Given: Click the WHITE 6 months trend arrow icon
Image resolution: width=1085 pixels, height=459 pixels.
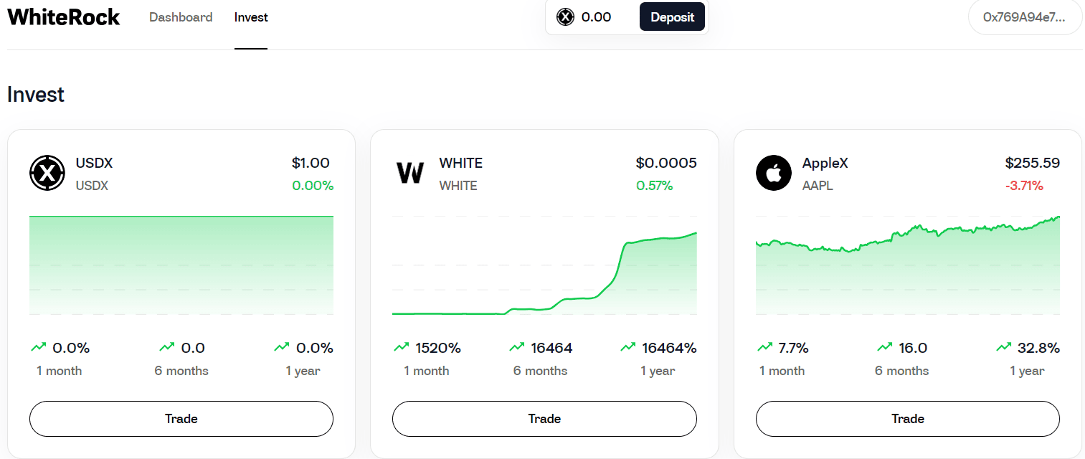Looking at the screenshot, I should coord(516,348).
